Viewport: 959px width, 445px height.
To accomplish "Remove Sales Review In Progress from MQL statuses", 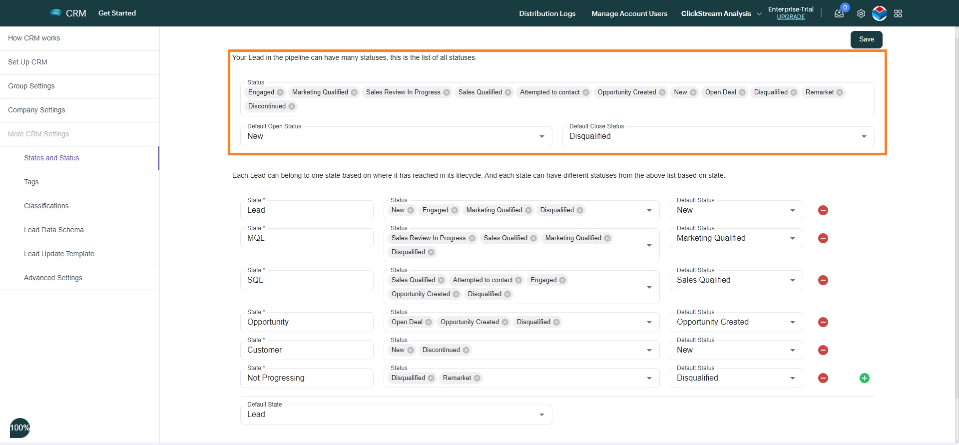I will pyautogui.click(x=472, y=238).
